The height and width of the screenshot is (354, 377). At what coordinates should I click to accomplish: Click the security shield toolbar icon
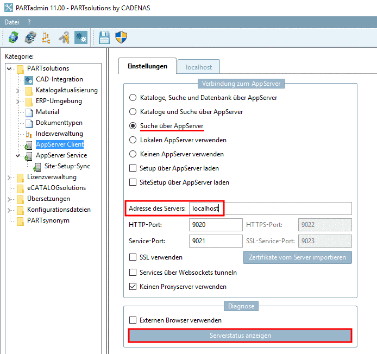point(121,37)
